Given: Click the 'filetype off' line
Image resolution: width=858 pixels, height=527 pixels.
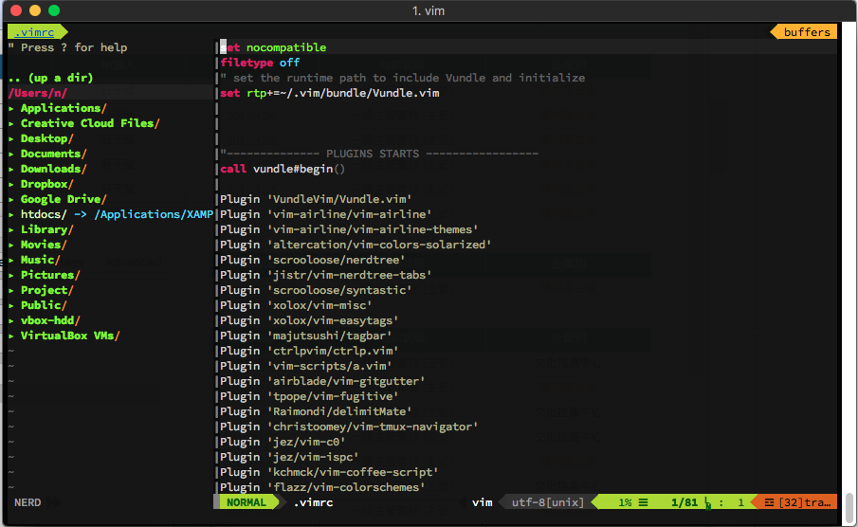Looking at the screenshot, I should pos(260,63).
